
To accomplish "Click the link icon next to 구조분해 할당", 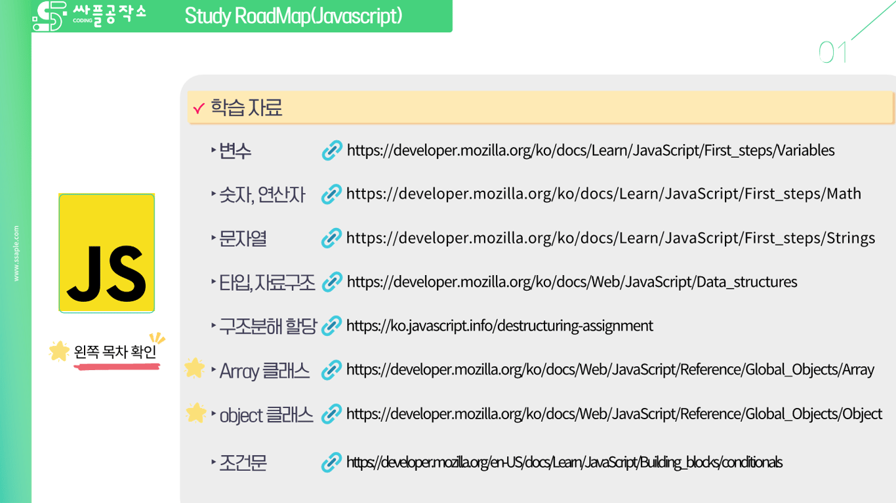I will point(333,326).
